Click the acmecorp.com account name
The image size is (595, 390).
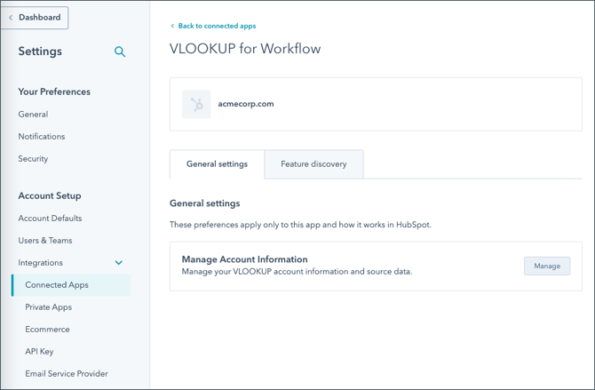click(246, 104)
